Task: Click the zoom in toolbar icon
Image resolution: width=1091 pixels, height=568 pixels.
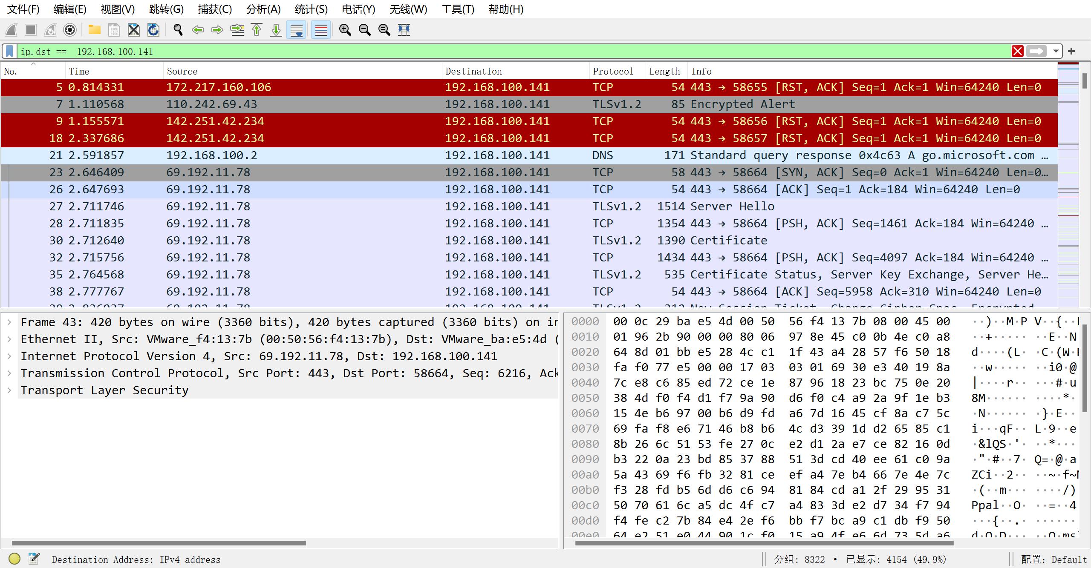Action: click(x=345, y=30)
